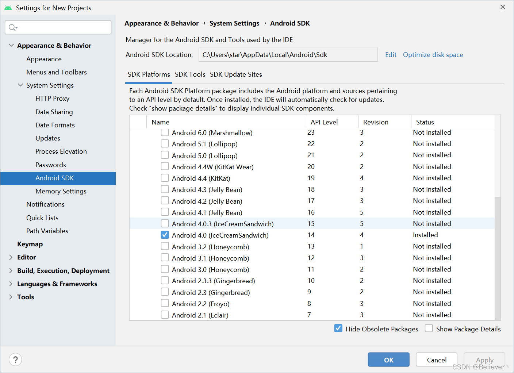
Task: Enable Android 4.4W (KitKat Wear) checkbox
Action: (x=165, y=166)
